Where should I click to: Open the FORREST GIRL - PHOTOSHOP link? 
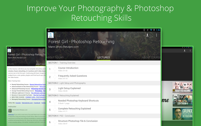coord(36,97)
